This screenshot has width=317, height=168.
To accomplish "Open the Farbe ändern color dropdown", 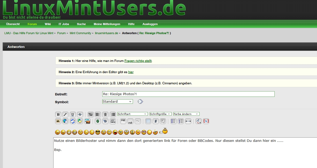I will point(186,114).
